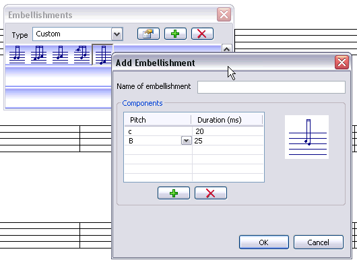This screenshot has height=264, width=357.
Task: Select third embellishment thumbnail in Embellishments list
Action: pyautogui.click(x=60, y=55)
